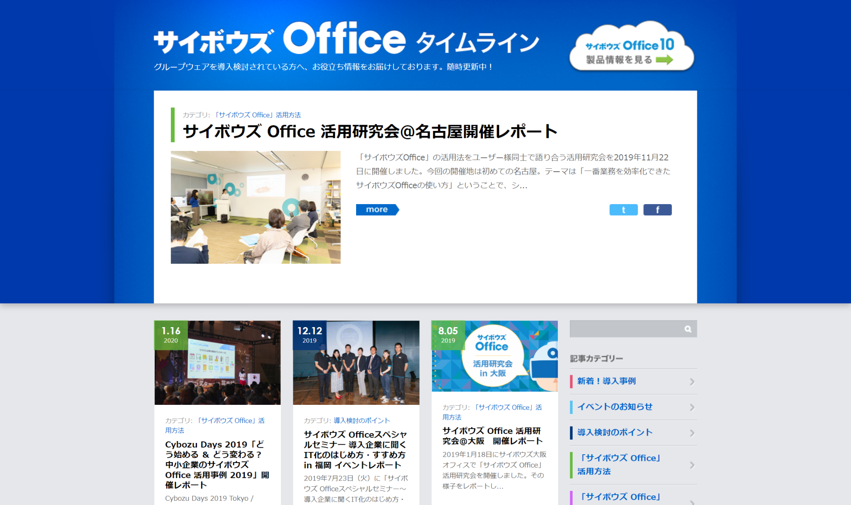Screen dimensions: 851x505
Task: Click the 12.12 2019 date badge
Action: pos(310,335)
